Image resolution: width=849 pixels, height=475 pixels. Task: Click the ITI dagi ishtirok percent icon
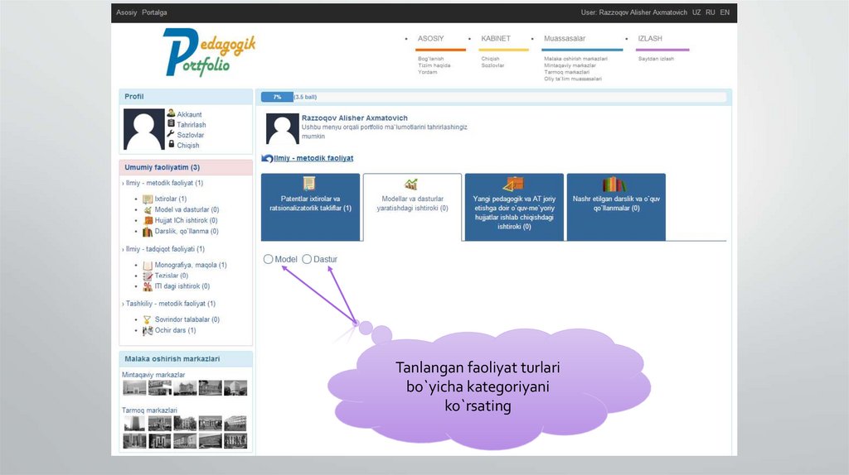(148, 286)
